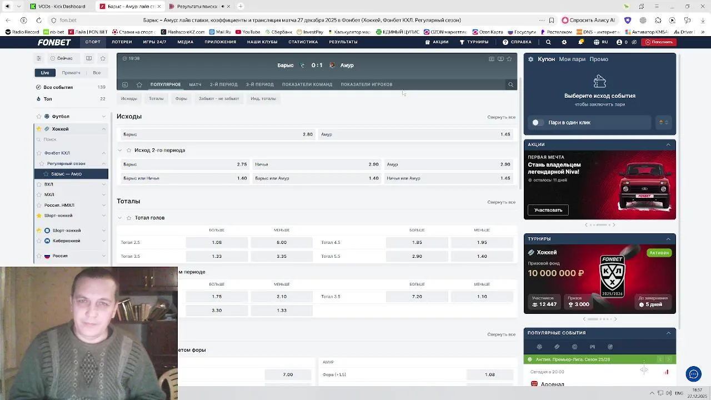Image resolution: width=711 pixels, height=400 pixels.
Task: Collapse the Хоккей sport section
Action: [103, 129]
